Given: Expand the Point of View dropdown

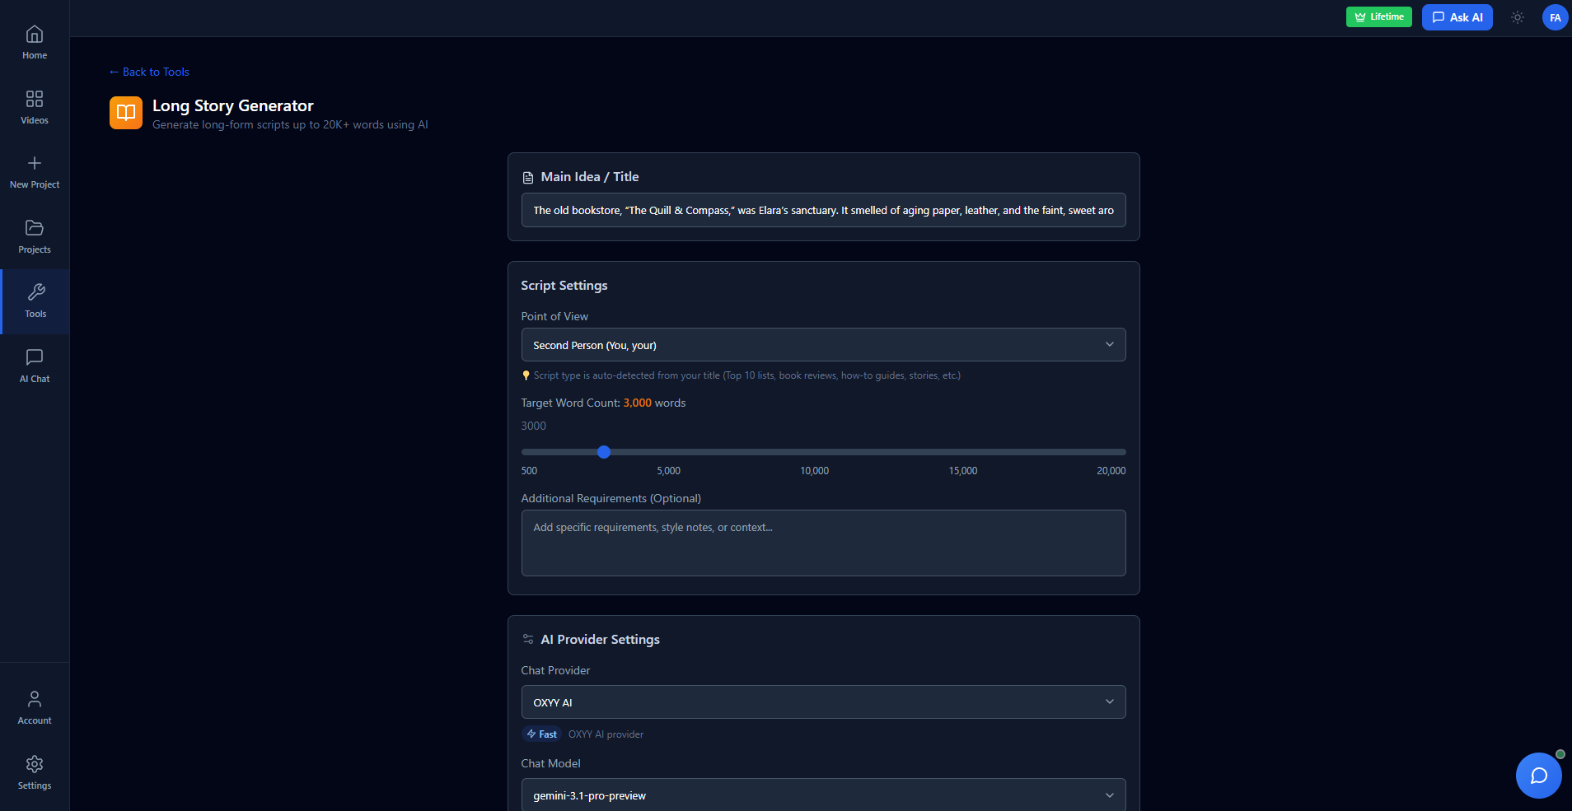Looking at the screenshot, I should click(822, 345).
